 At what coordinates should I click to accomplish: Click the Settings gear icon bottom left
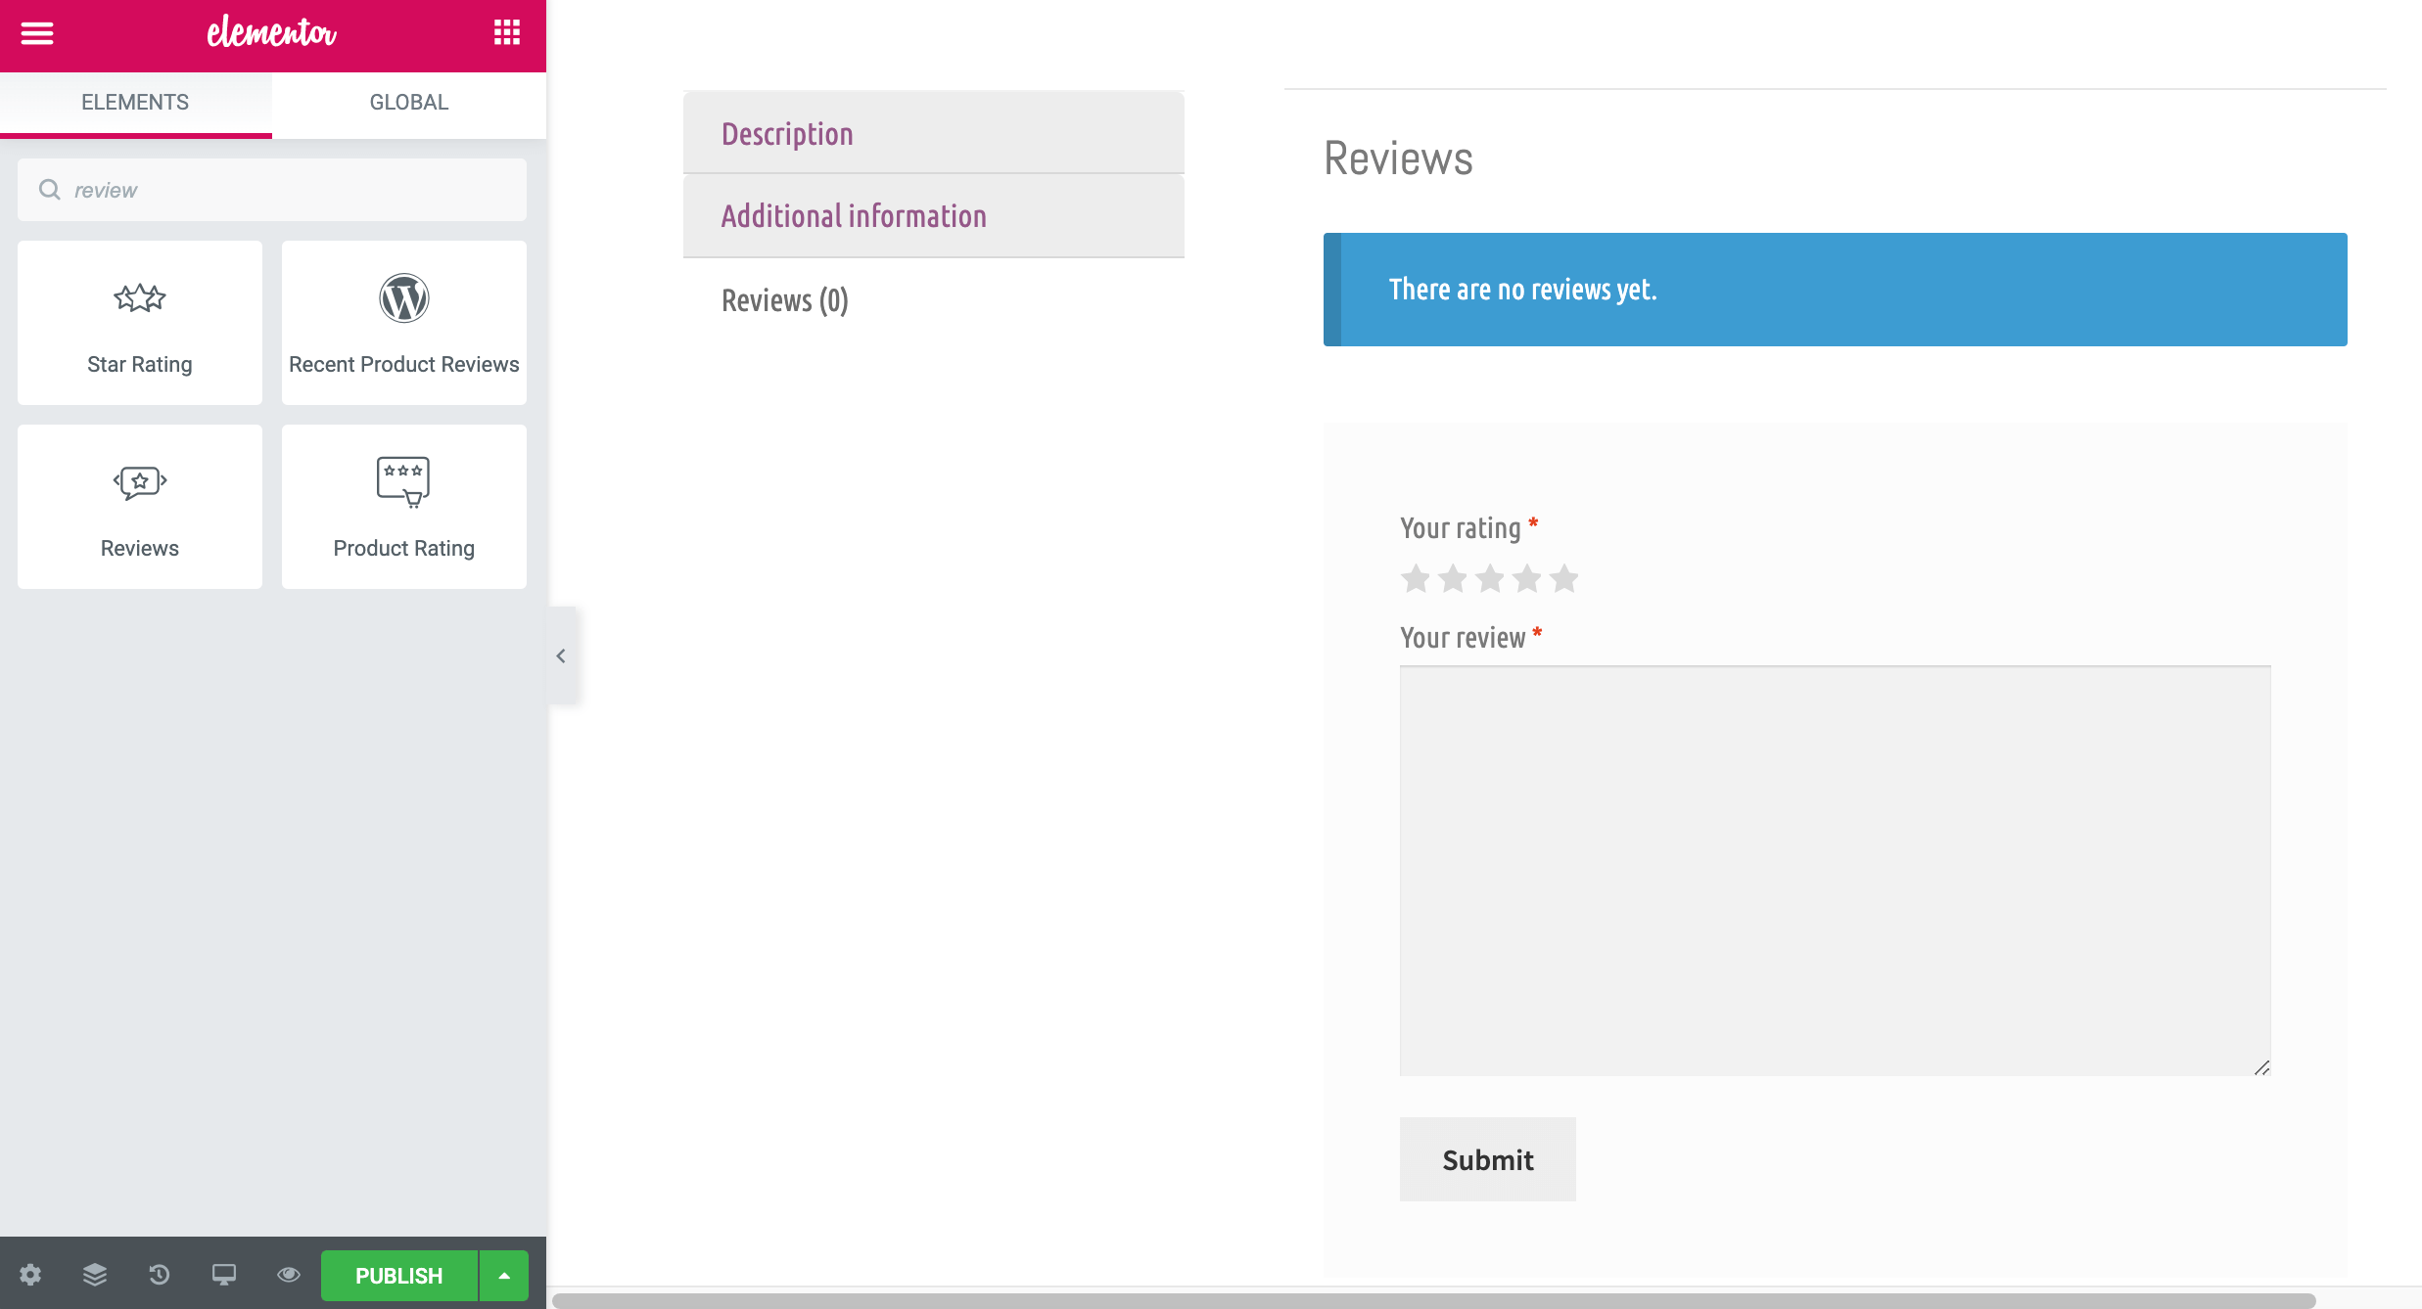pyautogui.click(x=30, y=1275)
